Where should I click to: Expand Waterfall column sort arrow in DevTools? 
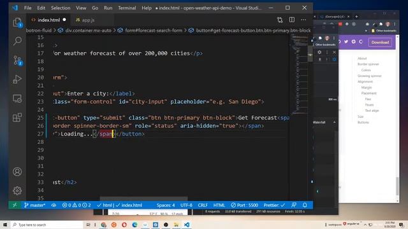click(x=334, y=122)
